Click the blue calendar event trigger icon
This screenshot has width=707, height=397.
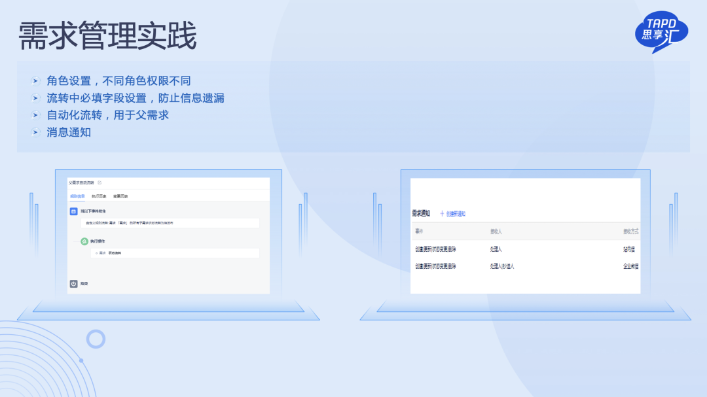(73, 211)
